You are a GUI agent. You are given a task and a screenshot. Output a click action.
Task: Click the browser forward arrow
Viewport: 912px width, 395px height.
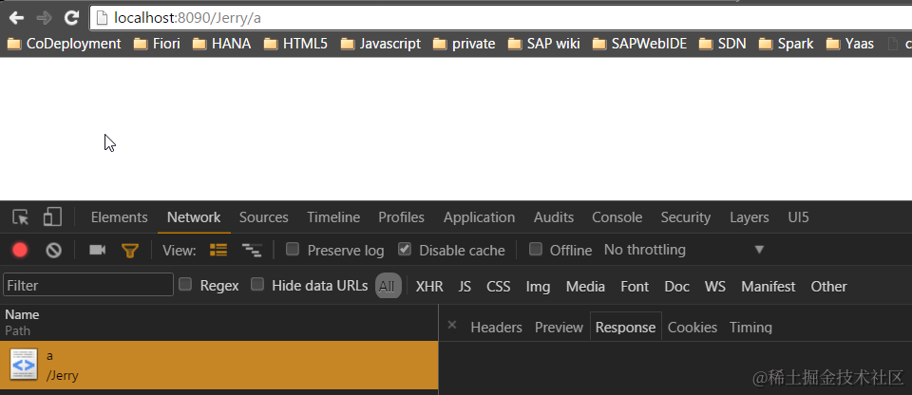[45, 18]
